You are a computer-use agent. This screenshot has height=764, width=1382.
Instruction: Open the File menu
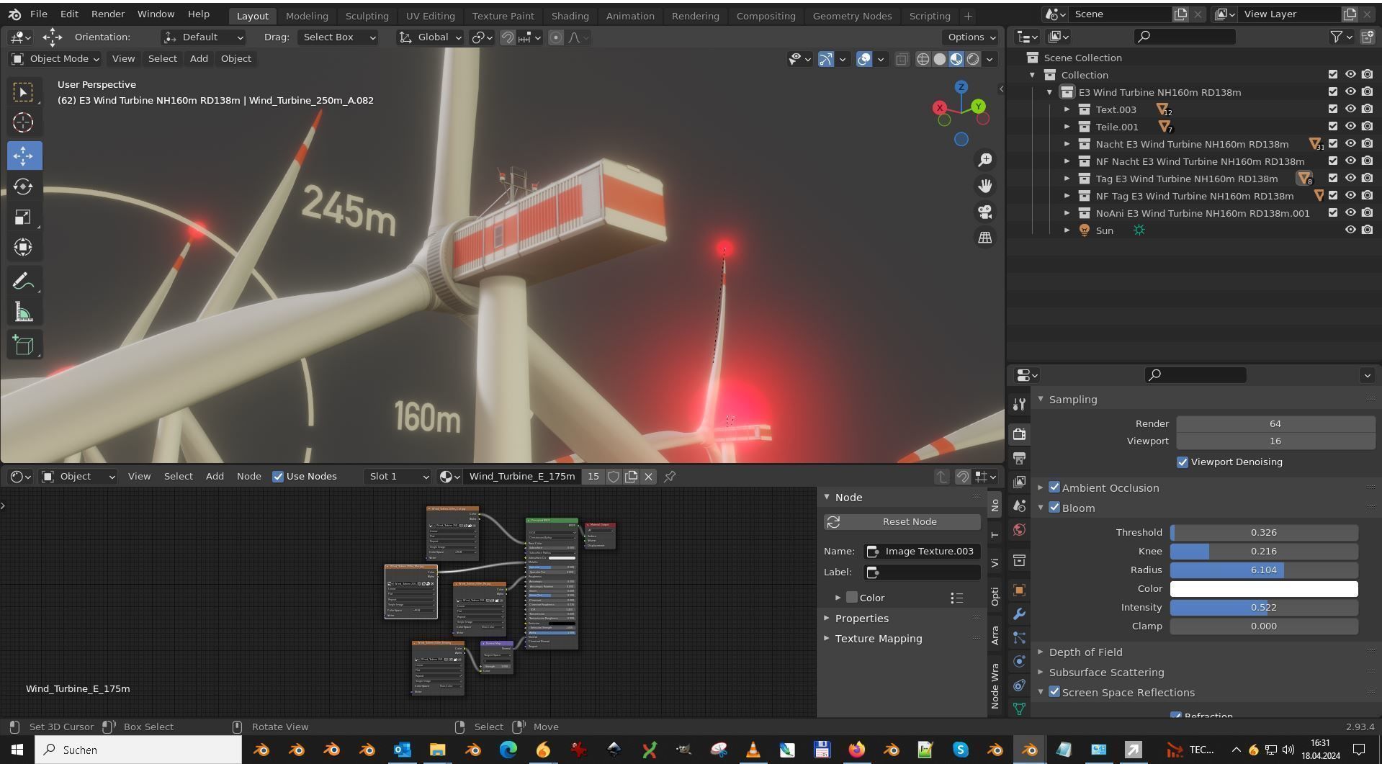click(39, 14)
